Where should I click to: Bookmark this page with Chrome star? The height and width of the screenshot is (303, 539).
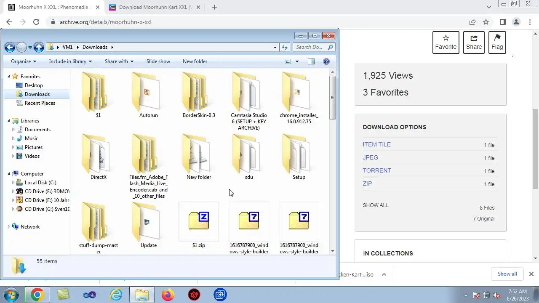pos(486,22)
